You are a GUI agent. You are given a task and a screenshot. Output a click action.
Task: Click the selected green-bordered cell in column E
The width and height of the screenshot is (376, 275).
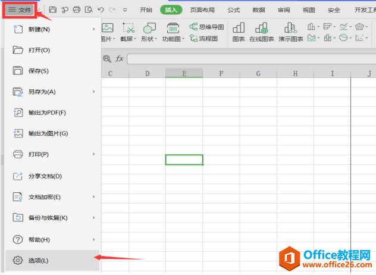184,160
